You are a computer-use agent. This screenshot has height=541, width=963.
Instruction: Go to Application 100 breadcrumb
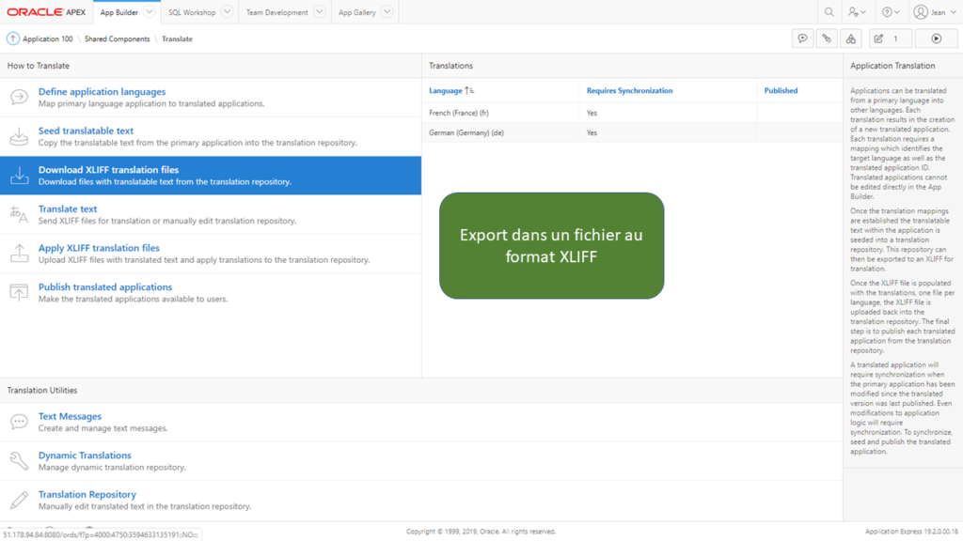point(47,39)
